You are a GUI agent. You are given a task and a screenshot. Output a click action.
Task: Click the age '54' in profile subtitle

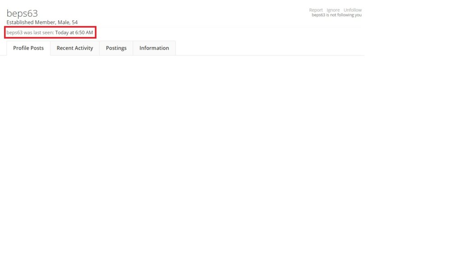74,22
